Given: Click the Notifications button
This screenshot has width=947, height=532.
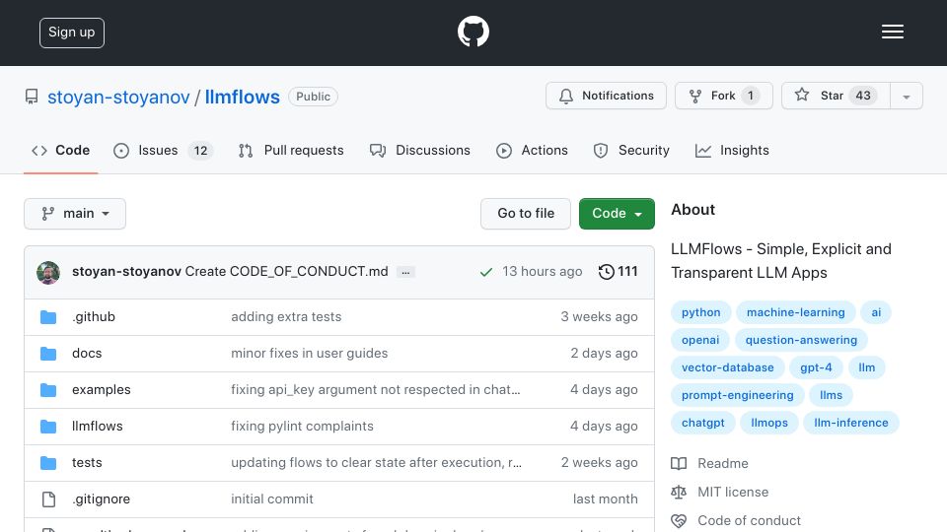Looking at the screenshot, I should tap(606, 96).
